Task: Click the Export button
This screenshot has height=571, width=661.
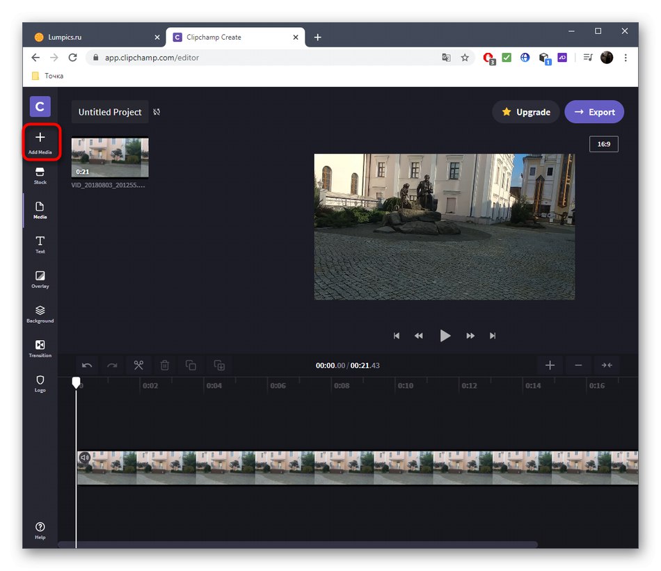Action: coord(594,112)
